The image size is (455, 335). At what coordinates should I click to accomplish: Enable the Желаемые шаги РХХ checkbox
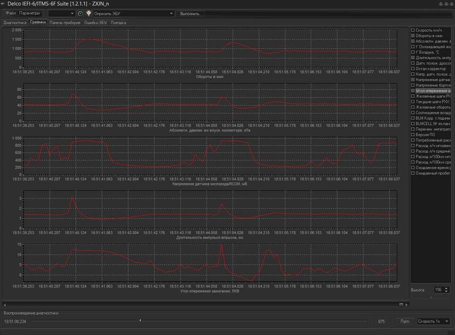point(413,96)
